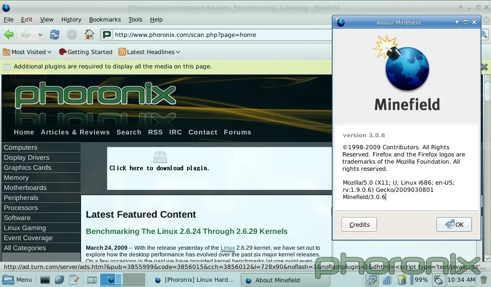Click the Phoronix site icon in address bar
The width and height of the screenshot is (491, 287).
click(107, 34)
